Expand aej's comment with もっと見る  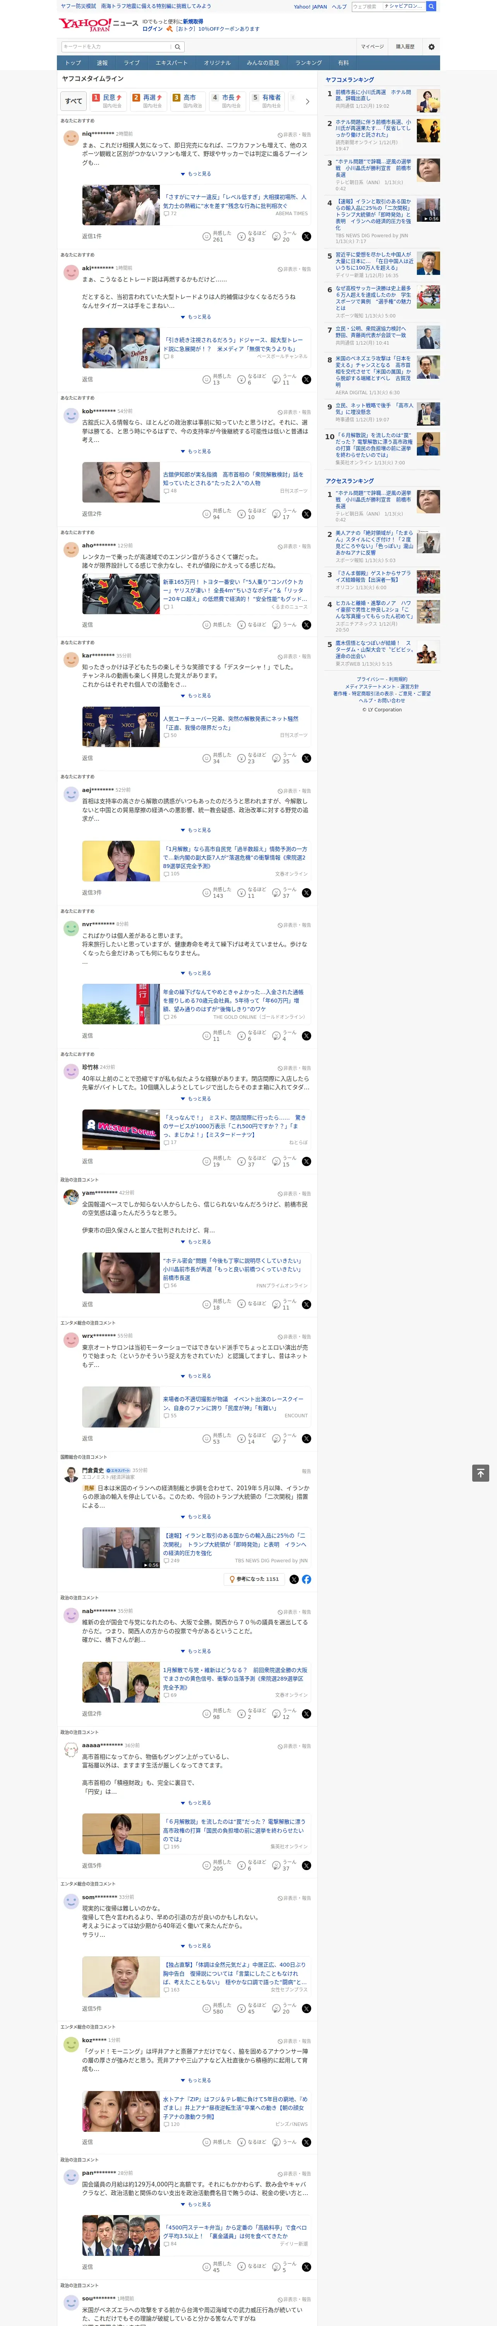pos(196,831)
